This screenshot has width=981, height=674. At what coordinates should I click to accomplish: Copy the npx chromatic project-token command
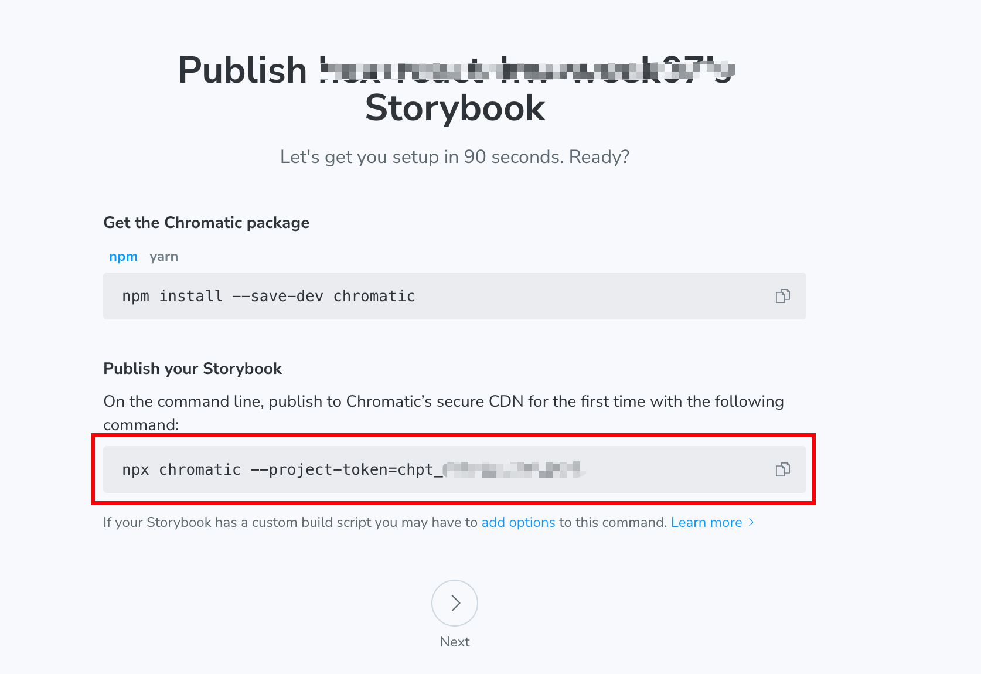pyautogui.click(x=782, y=469)
